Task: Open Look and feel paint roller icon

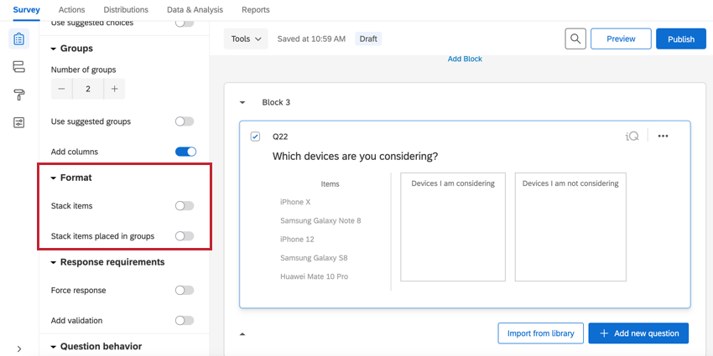Action: click(19, 95)
